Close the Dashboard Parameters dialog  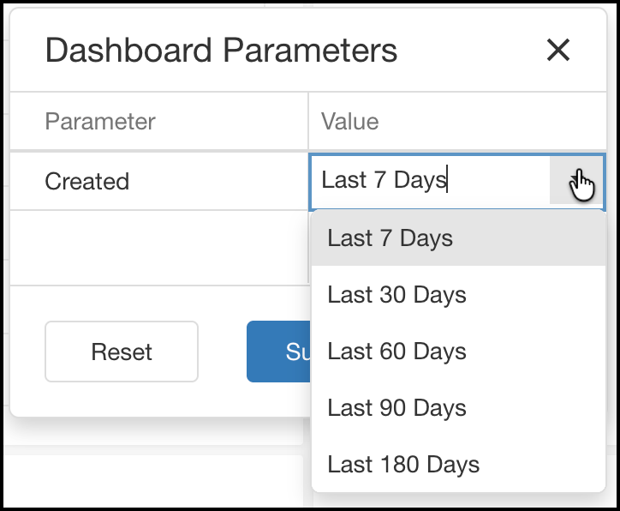[x=558, y=50]
